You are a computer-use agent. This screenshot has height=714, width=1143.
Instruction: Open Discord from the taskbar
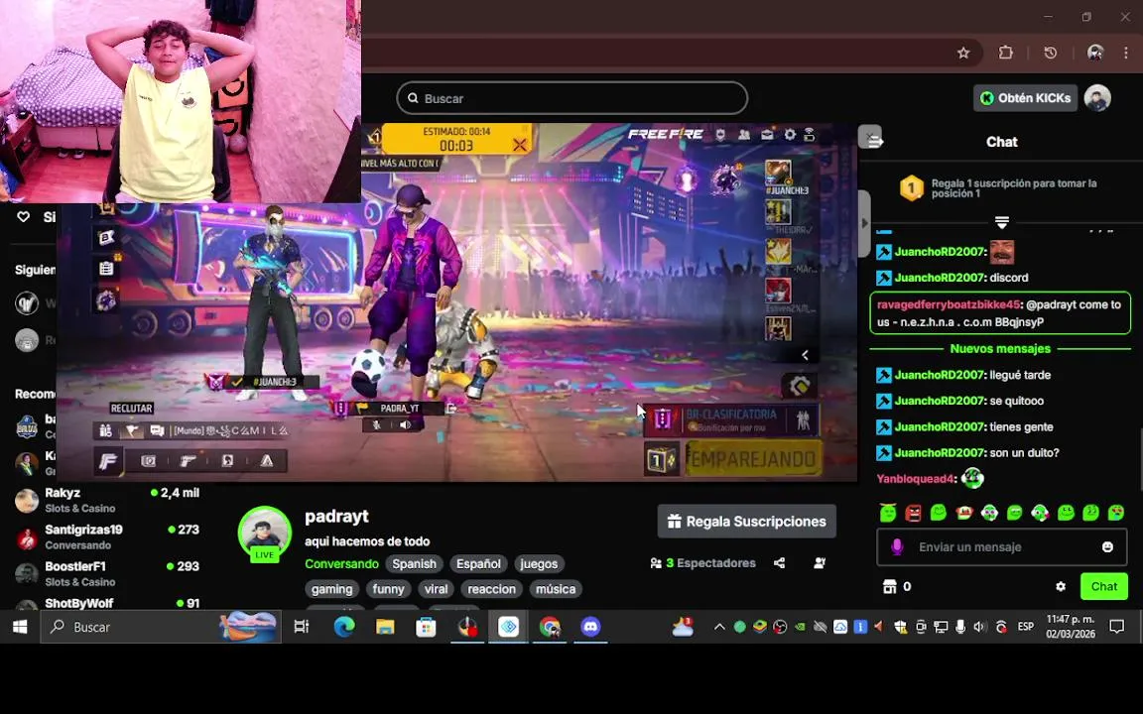coord(590,627)
